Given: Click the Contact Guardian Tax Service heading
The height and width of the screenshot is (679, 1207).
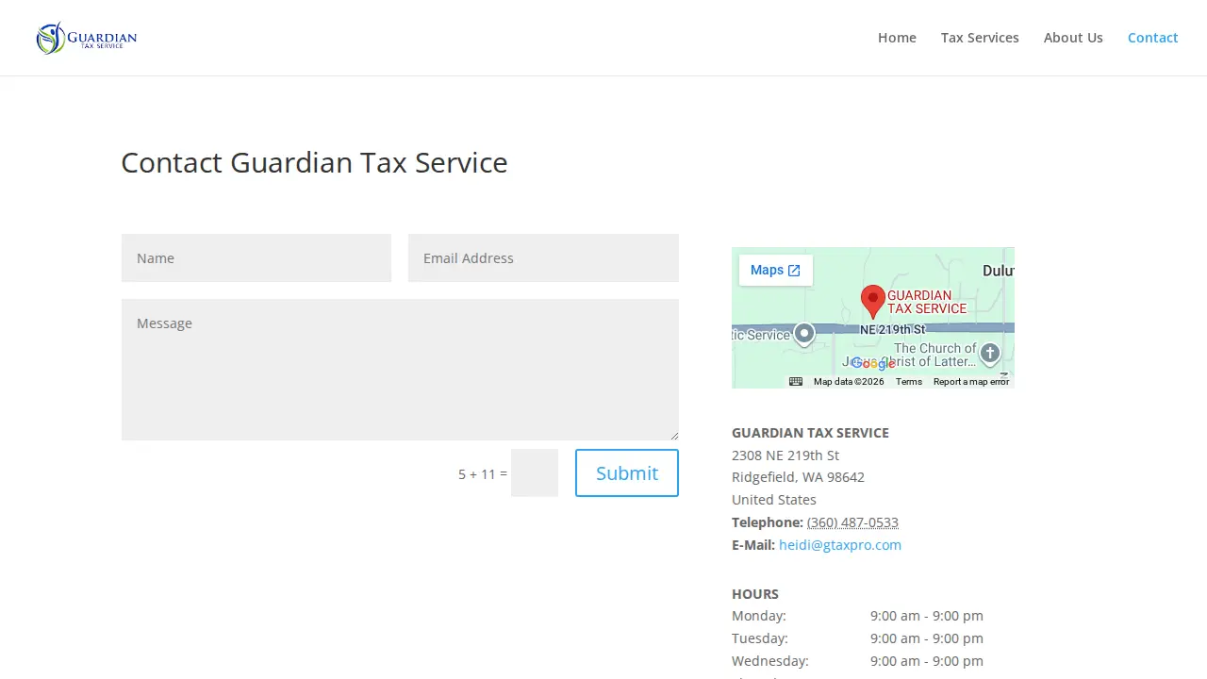Looking at the screenshot, I should [x=314, y=162].
